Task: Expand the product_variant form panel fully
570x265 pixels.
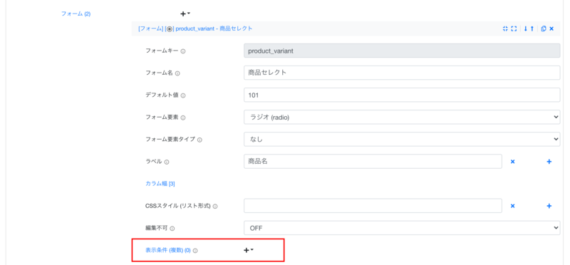Action: coord(514,28)
